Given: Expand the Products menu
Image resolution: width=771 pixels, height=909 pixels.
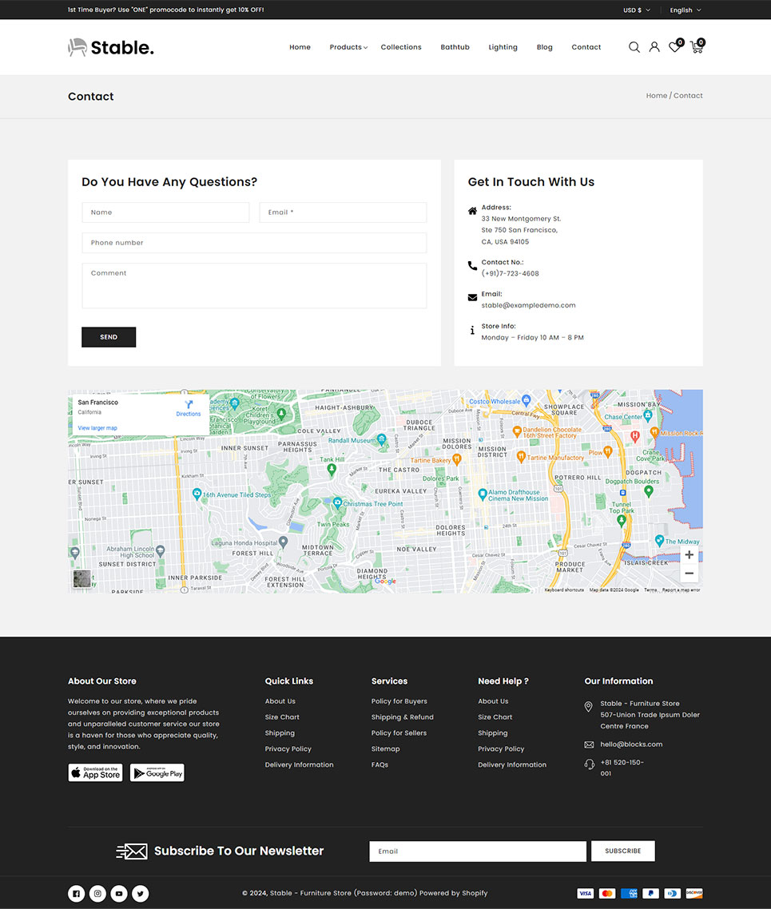Looking at the screenshot, I should (348, 47).
